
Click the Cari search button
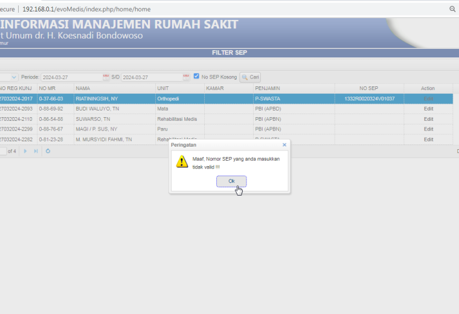[250, 77]
